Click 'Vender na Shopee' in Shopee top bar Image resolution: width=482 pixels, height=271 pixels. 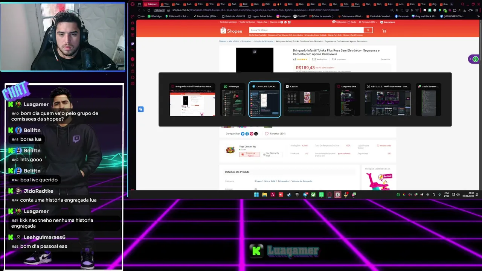(x=247, y=22)
